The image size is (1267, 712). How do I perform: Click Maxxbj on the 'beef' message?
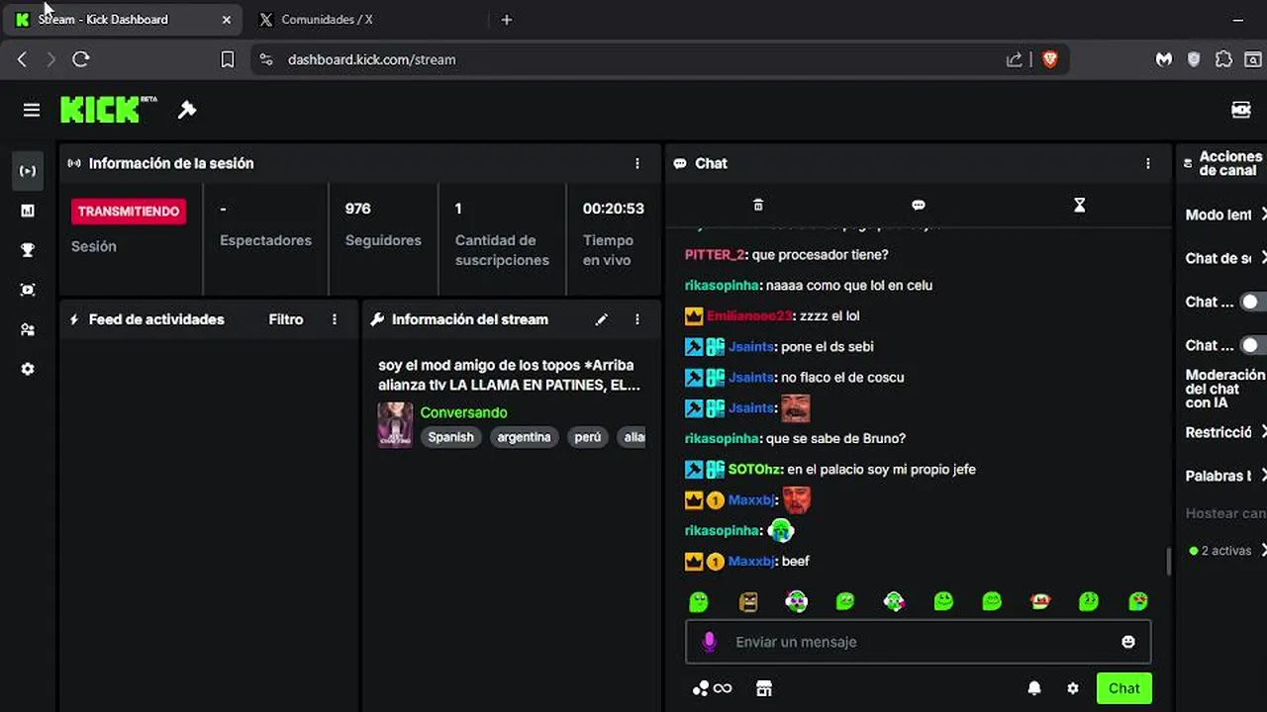coord(751,561)
